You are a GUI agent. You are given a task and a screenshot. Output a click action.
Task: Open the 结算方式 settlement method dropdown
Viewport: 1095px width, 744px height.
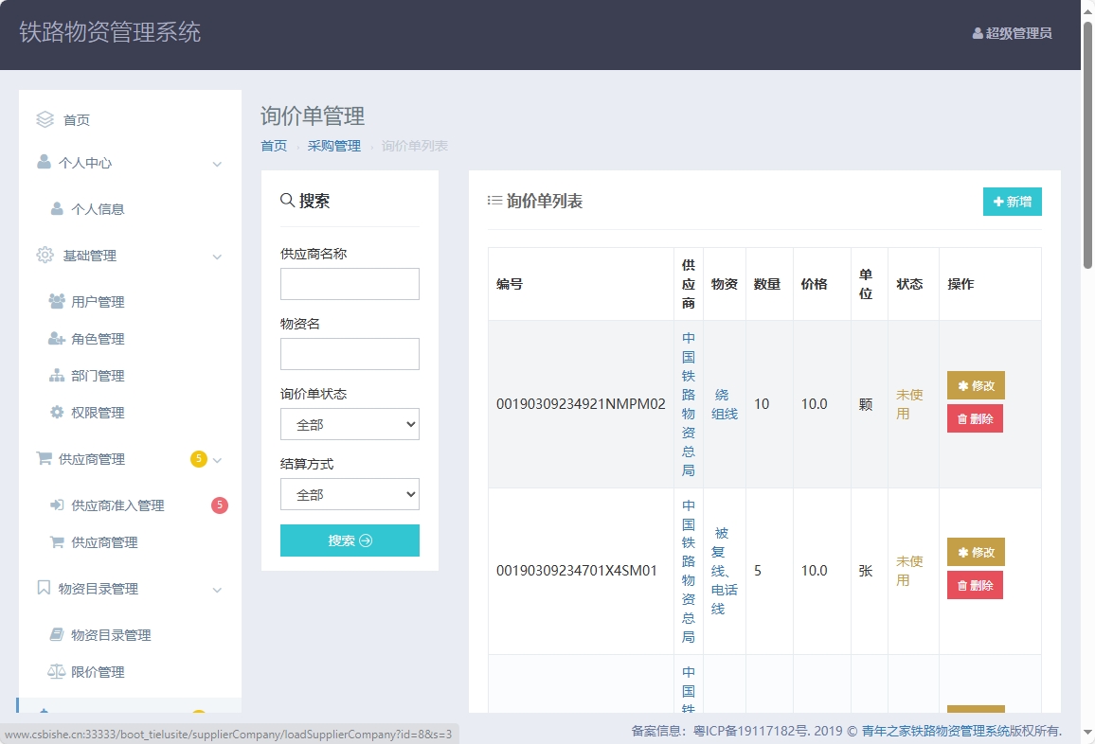(x=350, y=494)
